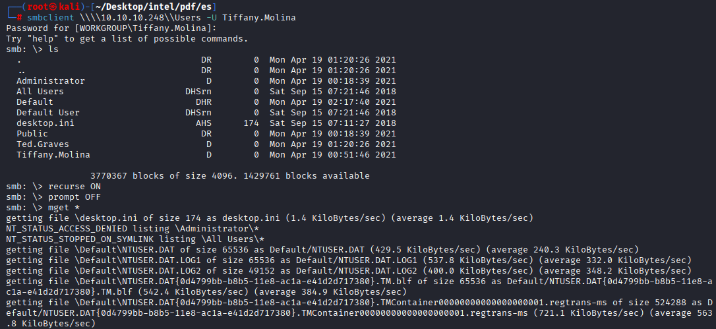Select the Public folder entry
The height and width of the screenshot is (329, 716).
[32, 133]
